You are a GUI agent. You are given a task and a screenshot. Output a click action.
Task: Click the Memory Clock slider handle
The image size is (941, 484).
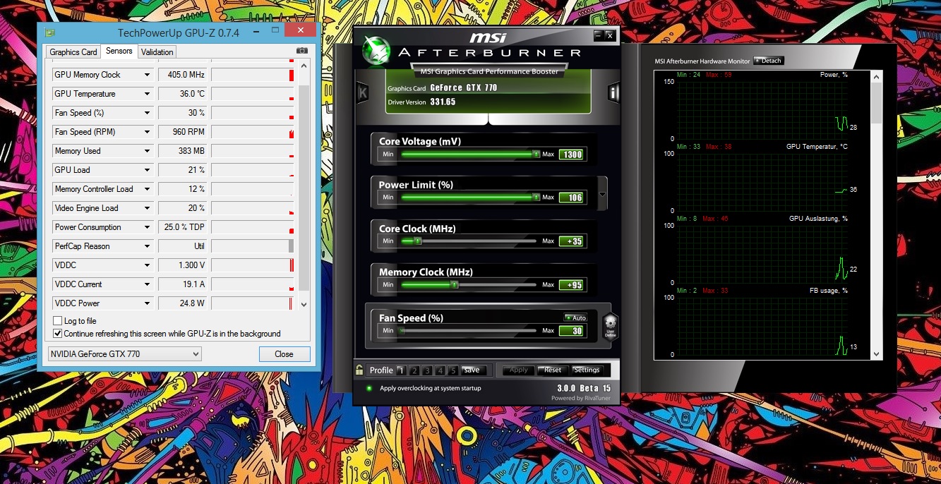coord(455,285)
